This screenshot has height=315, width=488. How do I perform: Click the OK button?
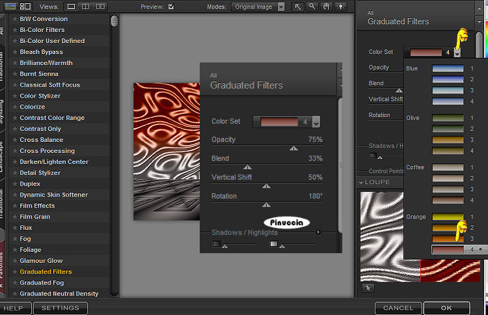(x=446, y=308)
